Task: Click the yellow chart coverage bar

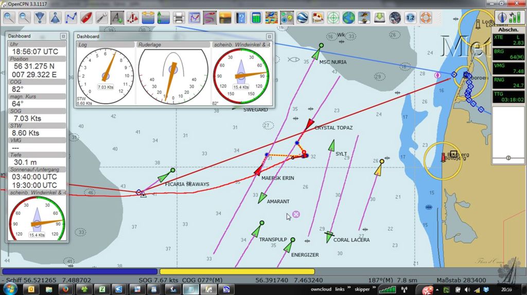Action: pyautogui.click(x=237, y=271)
